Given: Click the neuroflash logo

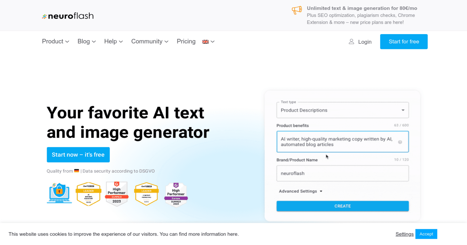Looking at the screenshot, I should [68, 16].
